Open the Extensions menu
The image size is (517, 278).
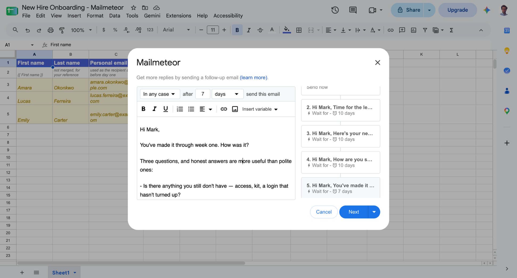[x=178, y=16]
